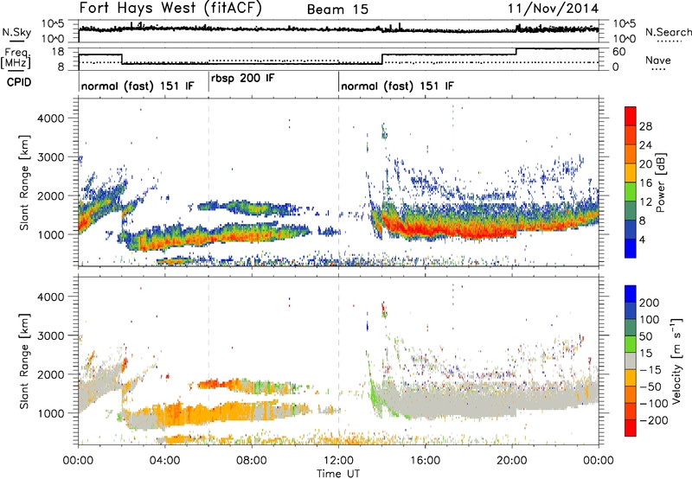Viewport: 692px width, 479px height.
Task: Click the noise trace in the N.Sky panel
Action: [338, 29]
